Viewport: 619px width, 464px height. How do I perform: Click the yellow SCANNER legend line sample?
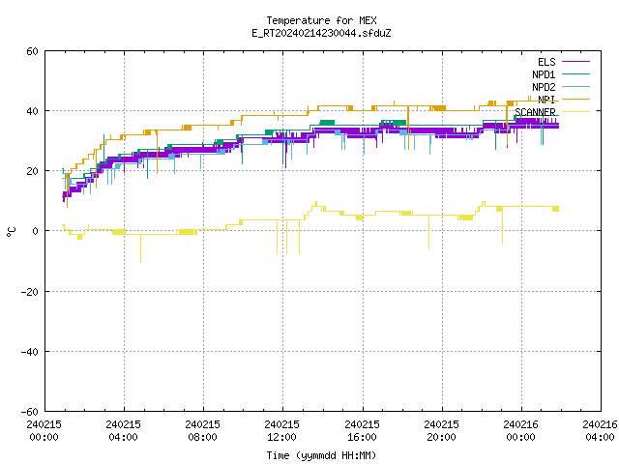tap(575, 112)
